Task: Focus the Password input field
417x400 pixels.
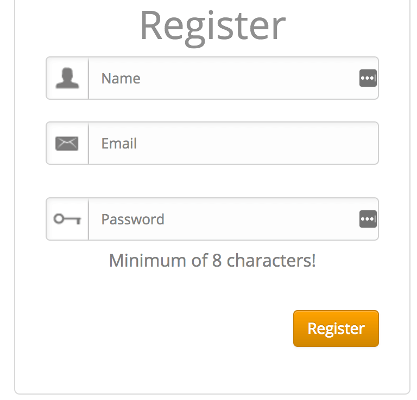Action: [223, 219]
